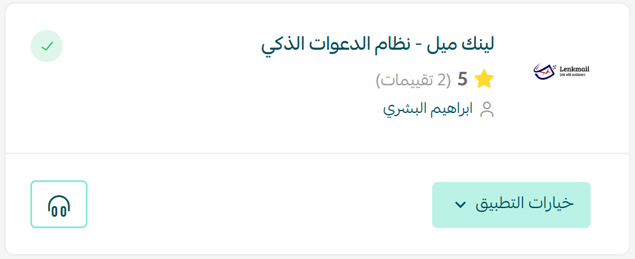
Task: Contact support via the outlined headset button
Action: (59, 204)
